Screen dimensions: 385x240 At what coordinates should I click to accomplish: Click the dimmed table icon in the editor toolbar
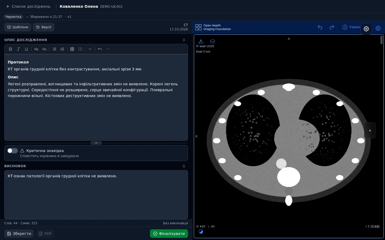coord(80,49)
